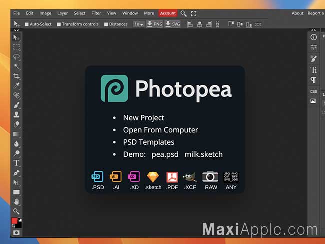Click the red foreground color swatch
Viewport: 325px width, 244px height.
click(x=14, y=221)
